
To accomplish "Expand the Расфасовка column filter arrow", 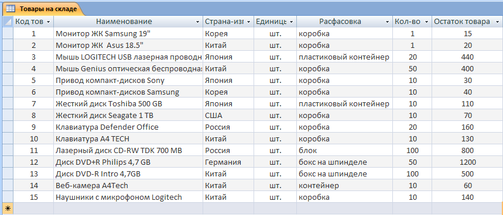I will [388, 22].
